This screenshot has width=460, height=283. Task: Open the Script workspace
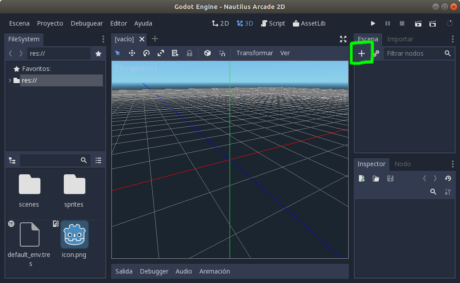click(273, 23)
